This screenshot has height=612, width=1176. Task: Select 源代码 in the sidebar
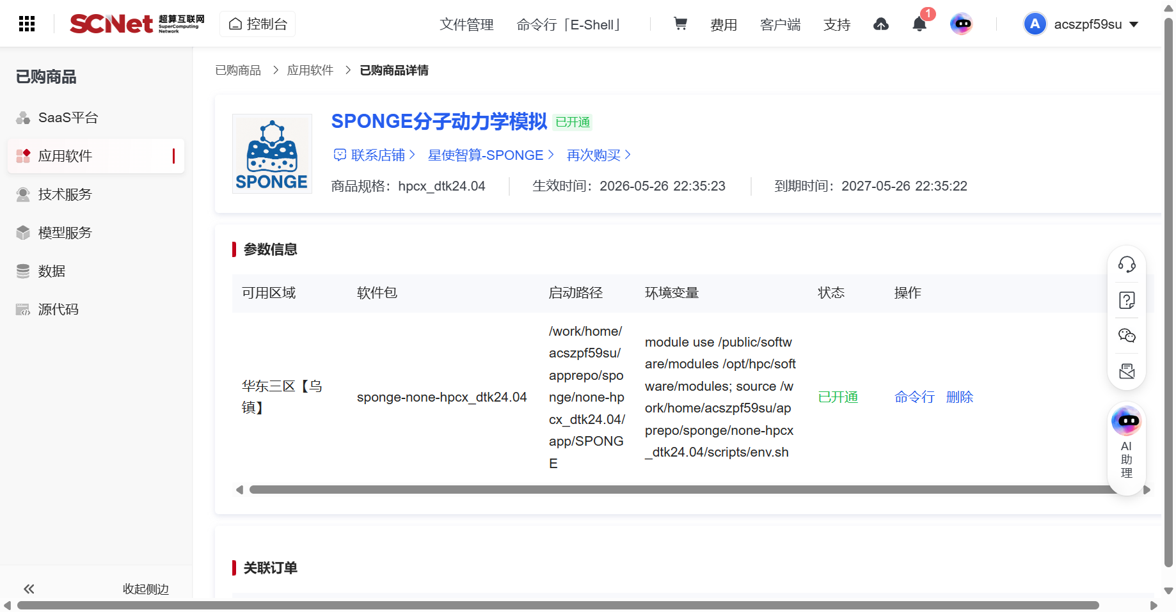(96, 310)
